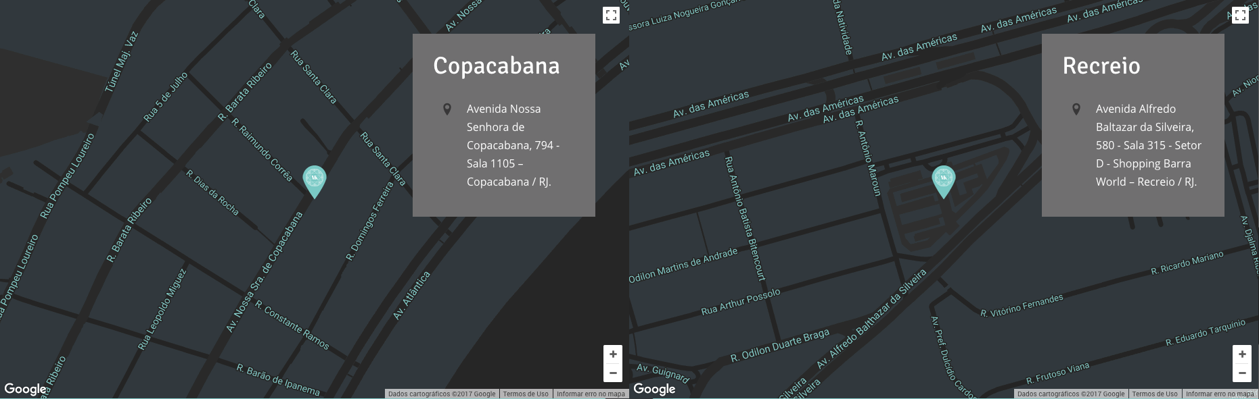The image size is (1259, 399).
Task: Click the teal marker on the Recreio map
Action: click(943, 181)
